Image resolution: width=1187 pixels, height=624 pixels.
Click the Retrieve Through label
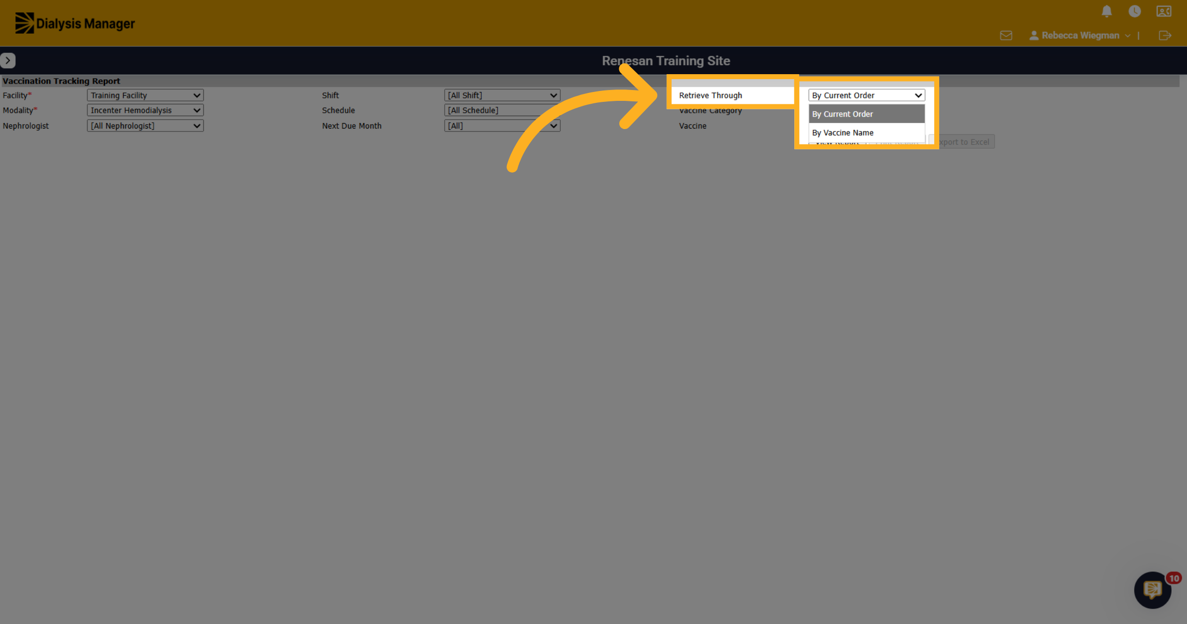click(710, 95)
